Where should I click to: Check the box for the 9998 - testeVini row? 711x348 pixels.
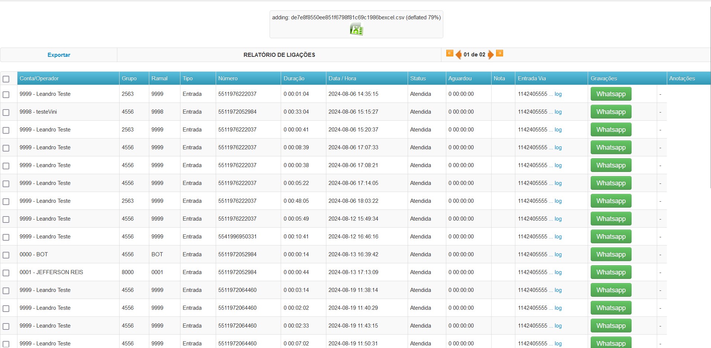(6, 112)
